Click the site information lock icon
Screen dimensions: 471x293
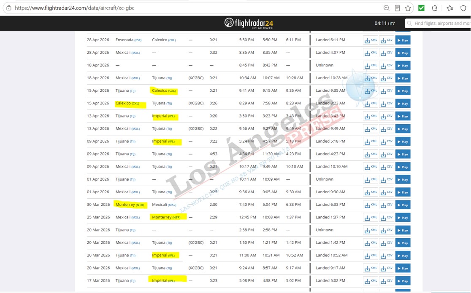pyautogui.click(x=9, y=8)
